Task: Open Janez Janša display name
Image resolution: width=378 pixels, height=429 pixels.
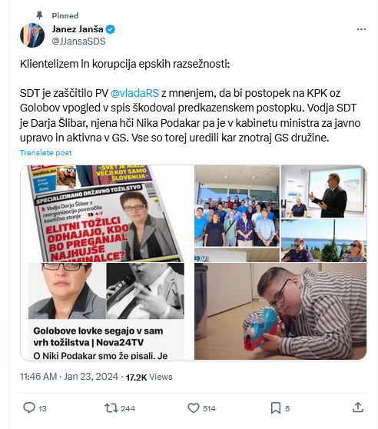Action: click(x=78, y=29)
